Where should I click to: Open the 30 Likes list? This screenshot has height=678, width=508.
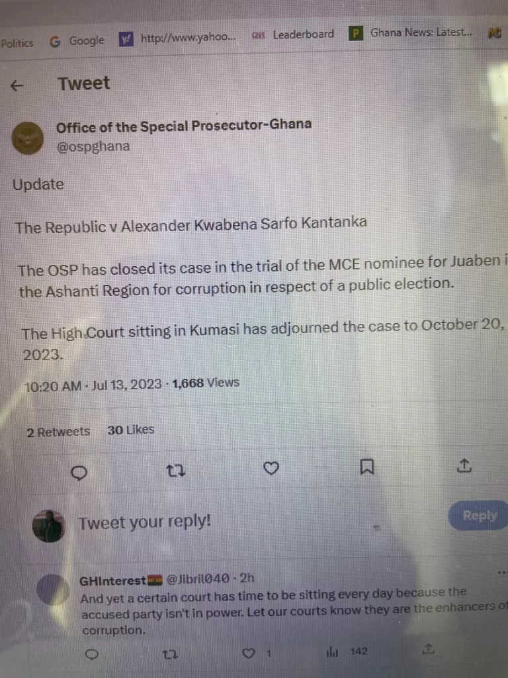131,430
